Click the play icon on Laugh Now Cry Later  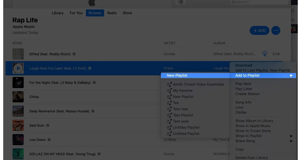[18, 68]
